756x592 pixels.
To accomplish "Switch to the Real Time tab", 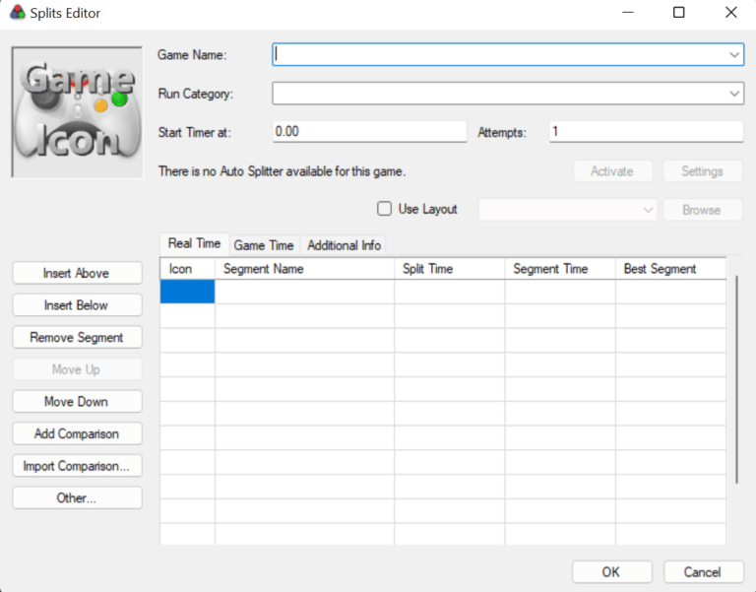I will click(194, 243).
